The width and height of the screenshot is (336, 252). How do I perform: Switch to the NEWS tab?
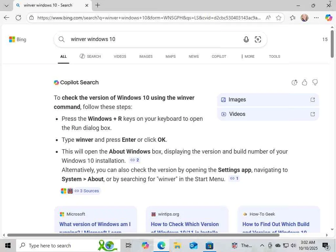[194, 56]
